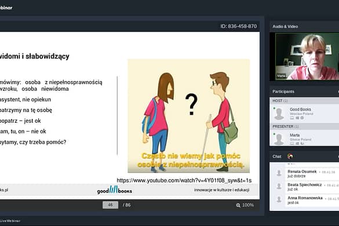
Task: Open the YouTube link on the slide
Action: [184, 180]
